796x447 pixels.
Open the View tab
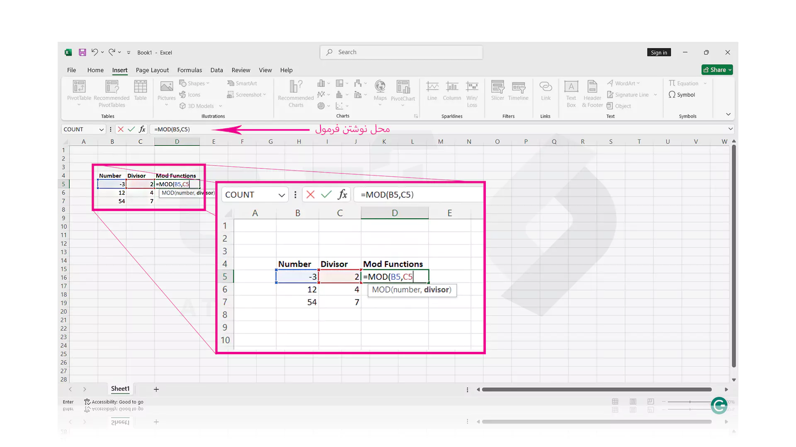tap(265, 70)
